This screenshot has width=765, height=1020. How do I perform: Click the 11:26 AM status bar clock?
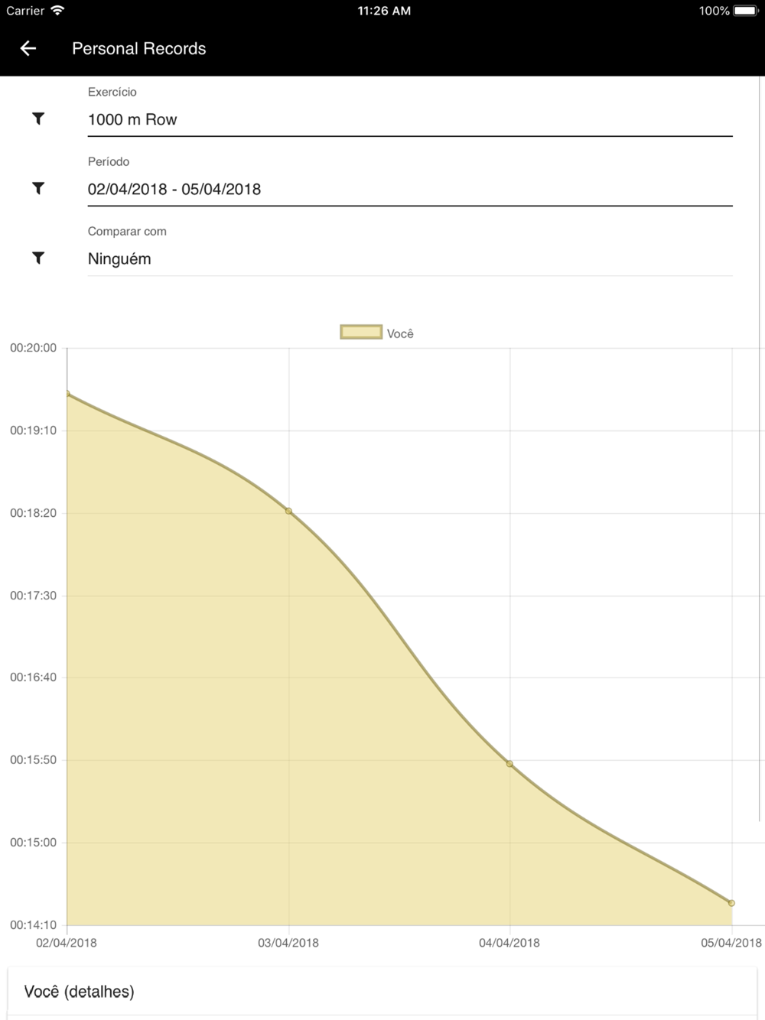pyautogui.click(x=384, y=11)
